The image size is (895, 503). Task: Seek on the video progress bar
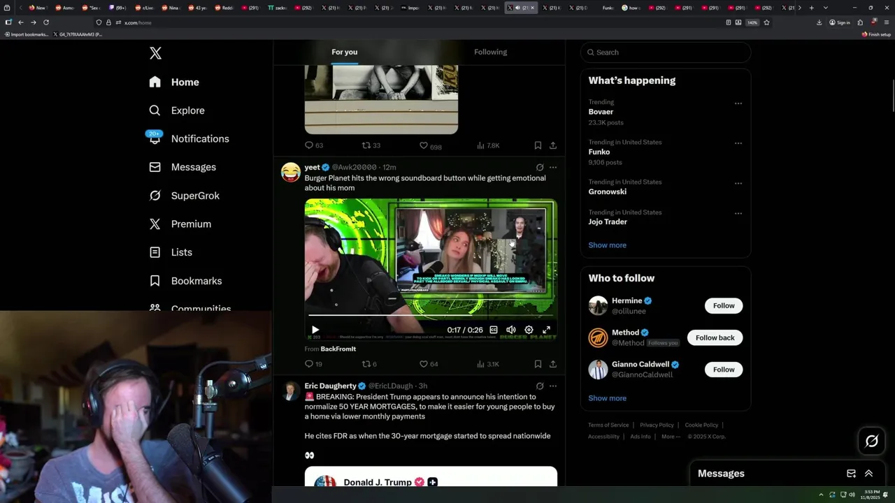pyautogui.click(x=431, y=316)
